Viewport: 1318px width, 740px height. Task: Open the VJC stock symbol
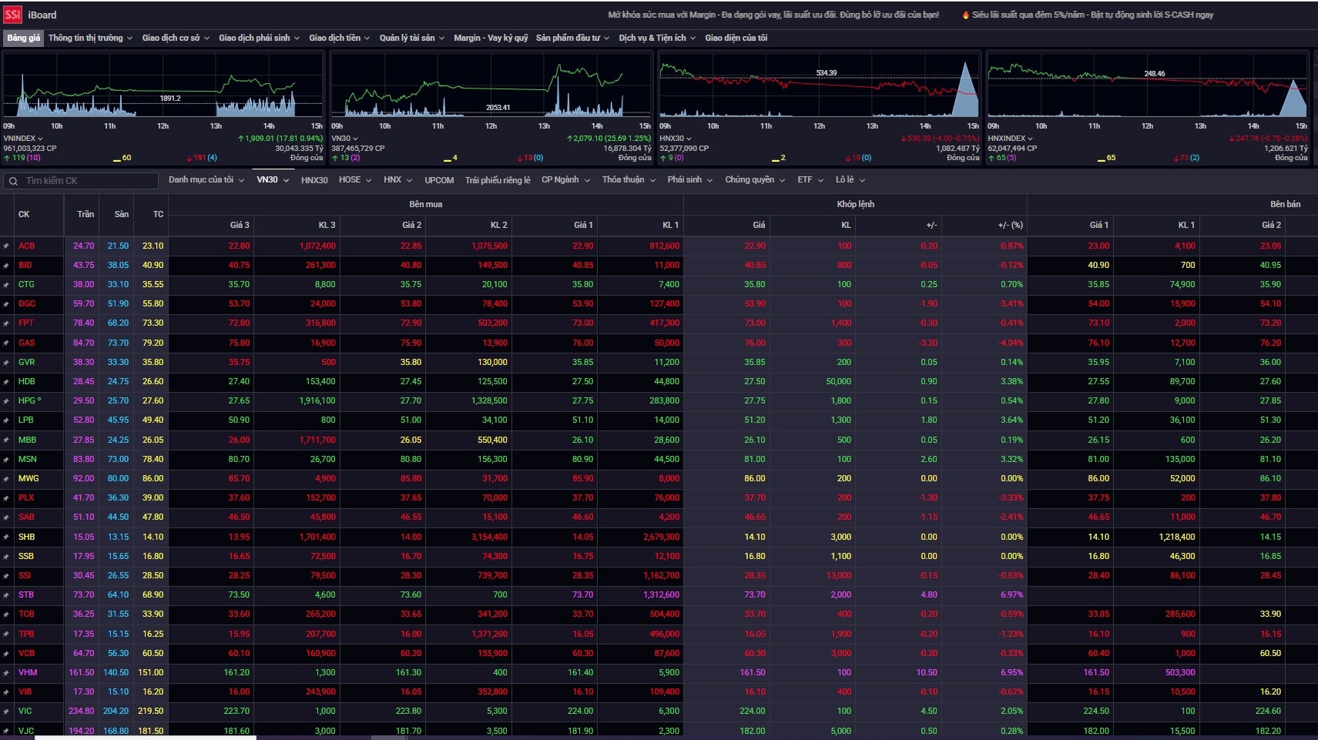pyautogui.click(x=26, y=731)
